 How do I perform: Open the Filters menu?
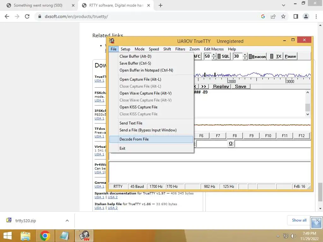tap(180, 49)
